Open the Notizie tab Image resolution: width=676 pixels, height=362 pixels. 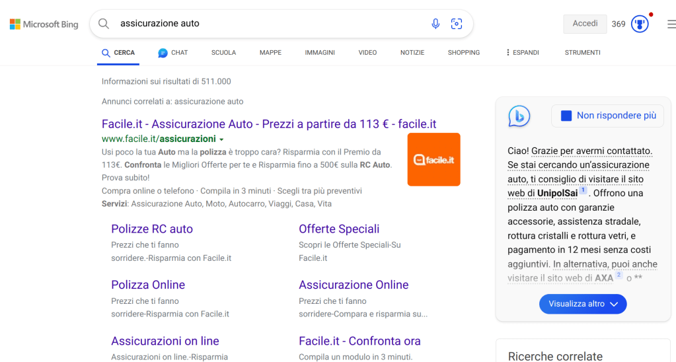pyautogui.click(x=412, y=53)
